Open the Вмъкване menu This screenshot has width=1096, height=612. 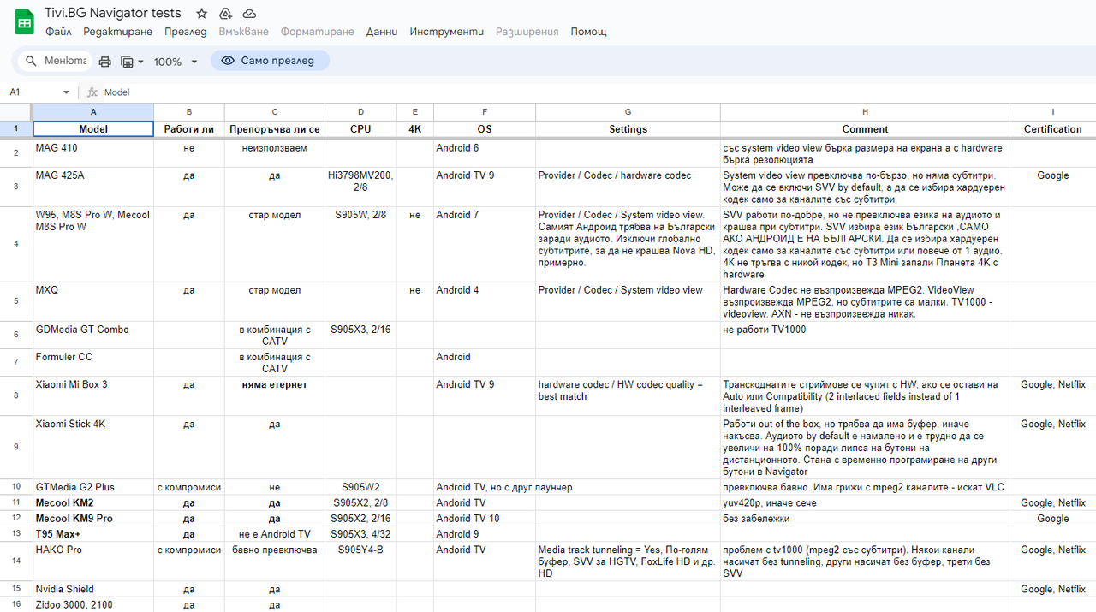click(x=243, y=32)
